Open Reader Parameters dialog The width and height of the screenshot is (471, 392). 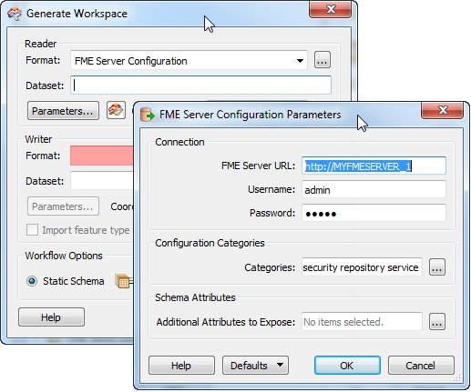point(63,111)
